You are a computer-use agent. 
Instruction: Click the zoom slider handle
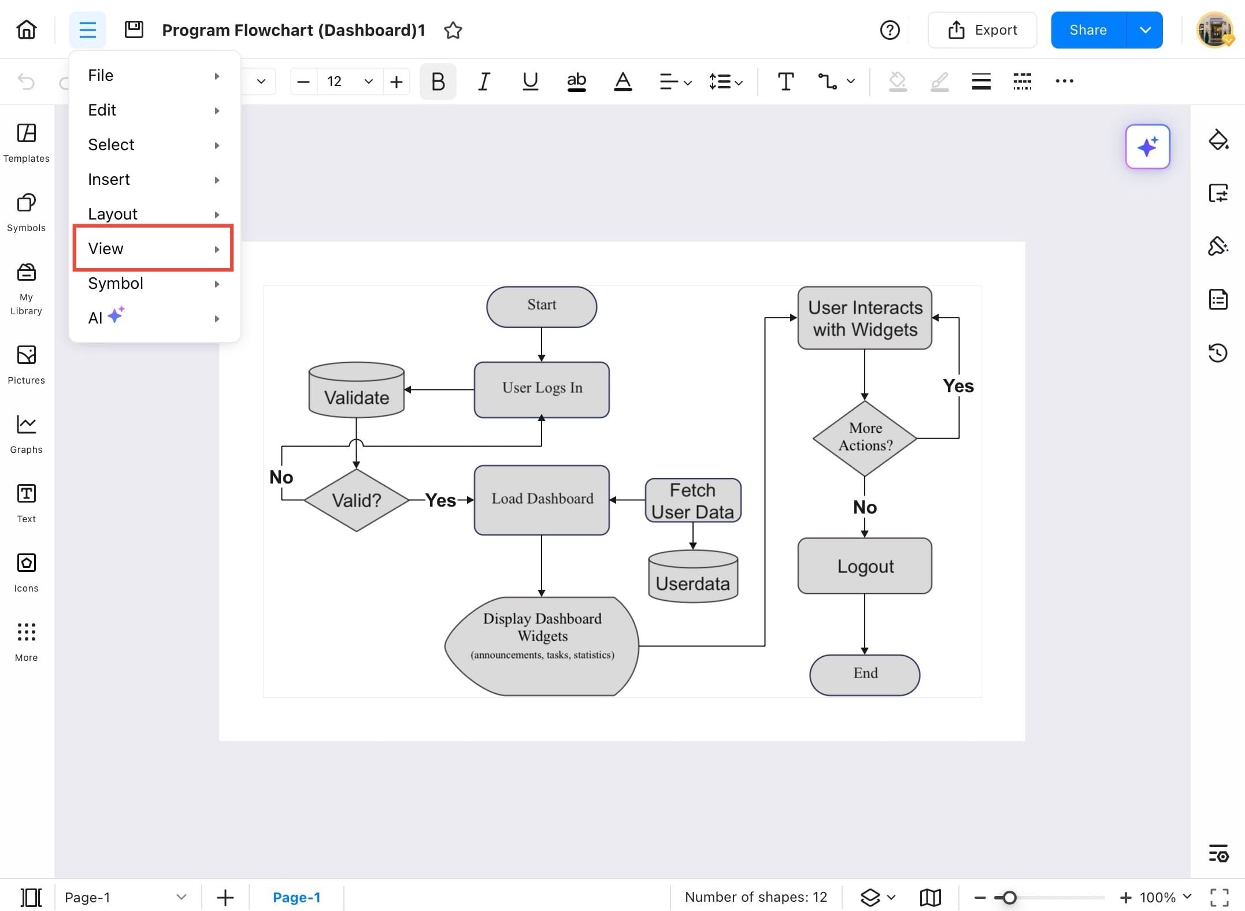[1009, 897]
